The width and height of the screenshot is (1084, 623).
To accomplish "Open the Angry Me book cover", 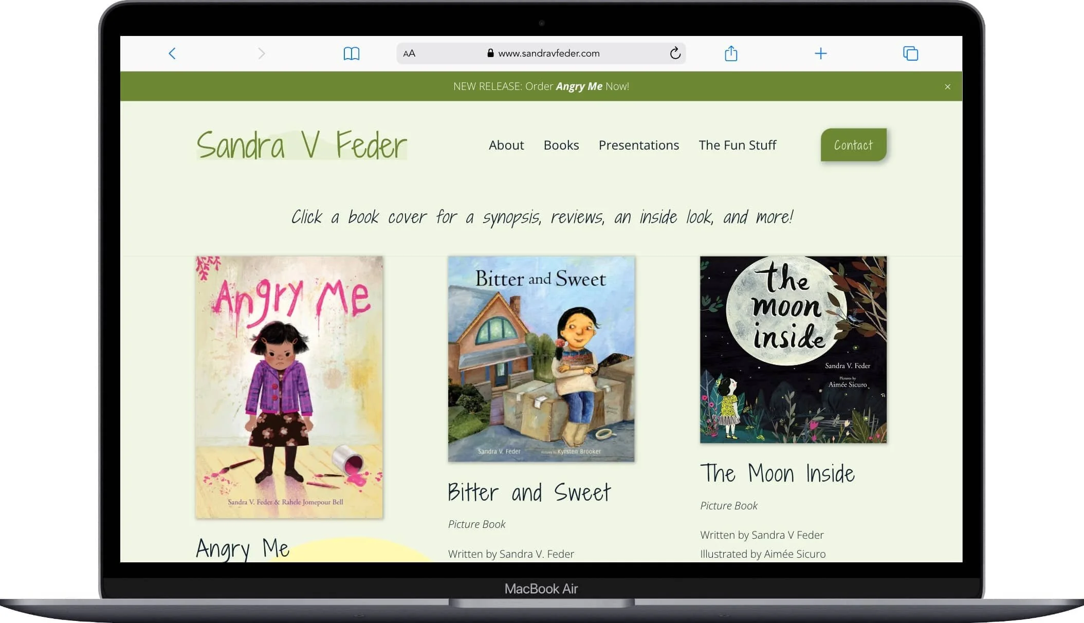I will tap(289, 387).
